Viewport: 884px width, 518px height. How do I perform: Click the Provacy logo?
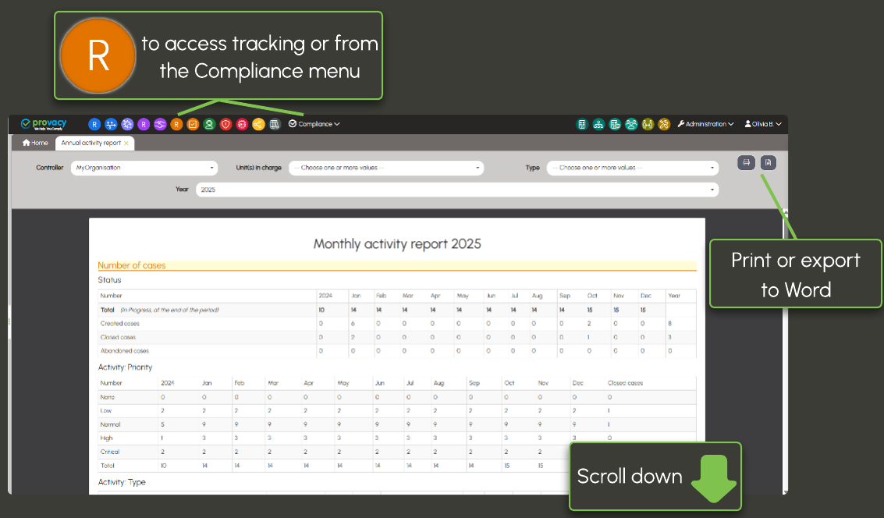coord(46,124)
